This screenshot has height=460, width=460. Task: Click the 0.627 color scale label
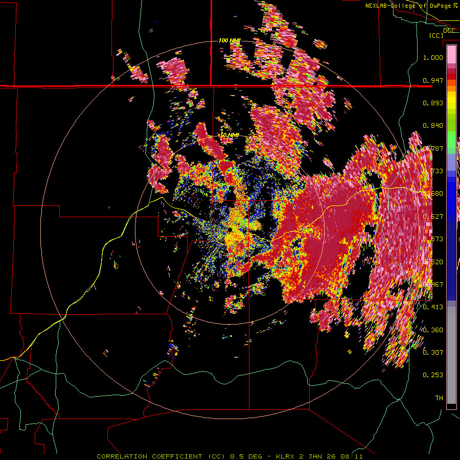pos(433,217)
